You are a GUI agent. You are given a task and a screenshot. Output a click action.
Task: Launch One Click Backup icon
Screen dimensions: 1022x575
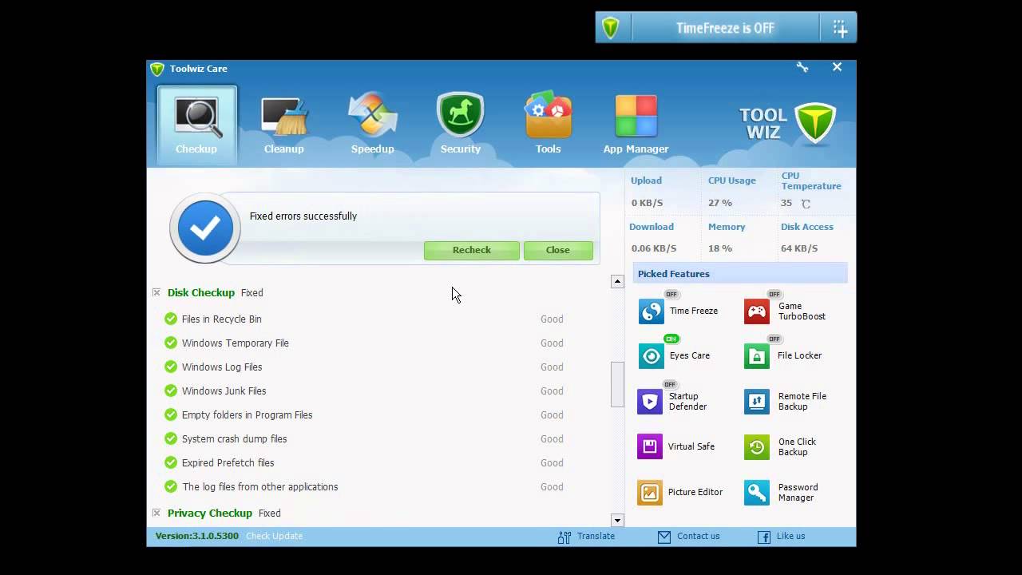click(757, 446)
